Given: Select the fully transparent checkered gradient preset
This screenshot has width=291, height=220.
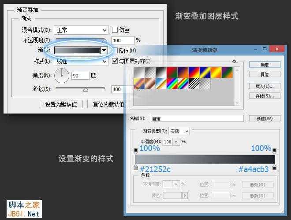Looking at the screenshot, I should click(x=205, y=83).
